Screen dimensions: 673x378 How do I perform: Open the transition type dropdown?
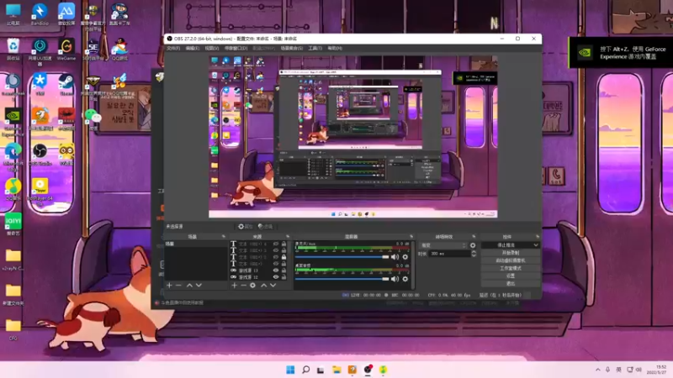tap(443, 245)
